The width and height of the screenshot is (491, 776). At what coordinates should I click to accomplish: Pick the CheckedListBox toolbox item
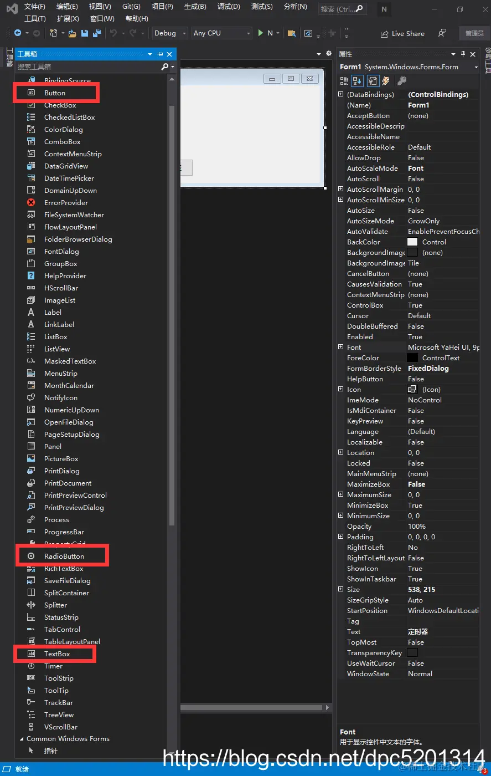pyautogui.click(x=69, y=118)
